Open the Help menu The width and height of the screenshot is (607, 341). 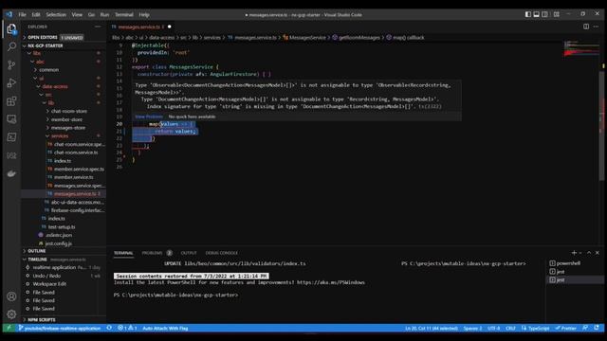144,15
